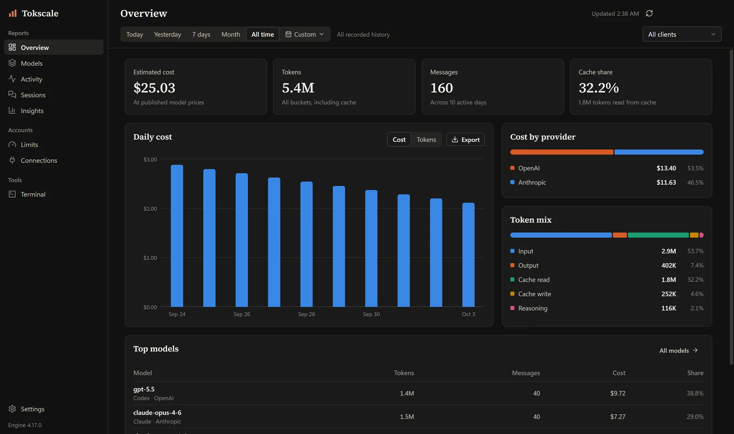The width and height of the screenshot is (734, 434).
Task: Choose the Month range tab
Action: (x=231, y=34)
